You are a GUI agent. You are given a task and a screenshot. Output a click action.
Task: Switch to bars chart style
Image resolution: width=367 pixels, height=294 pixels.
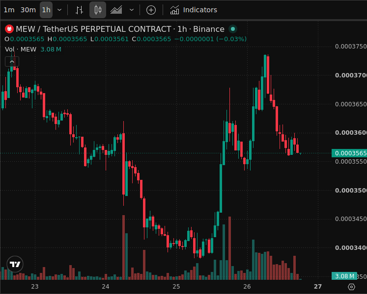[80, 10]
